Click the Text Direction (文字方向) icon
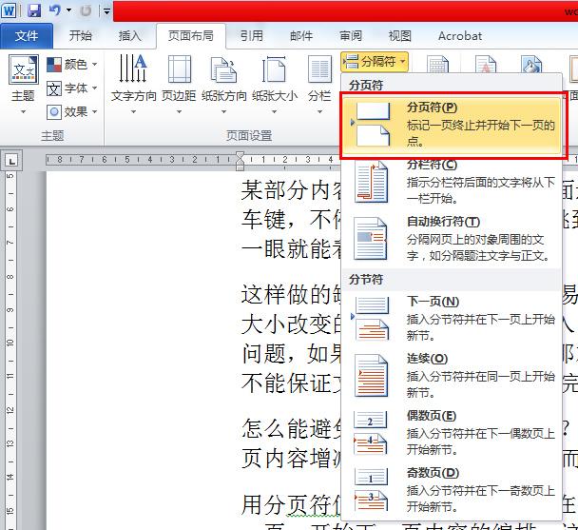The image size is (578, 530). tap(133, 69)
